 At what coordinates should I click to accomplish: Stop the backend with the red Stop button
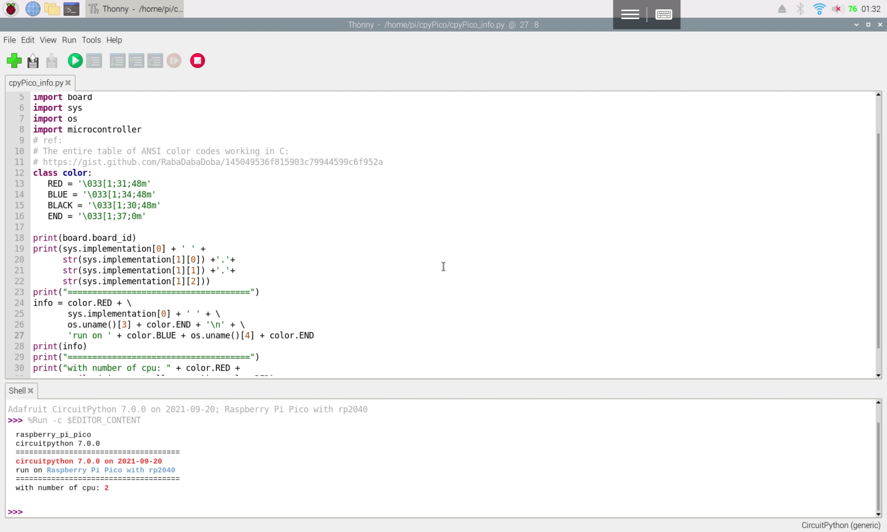pos(197,61)
